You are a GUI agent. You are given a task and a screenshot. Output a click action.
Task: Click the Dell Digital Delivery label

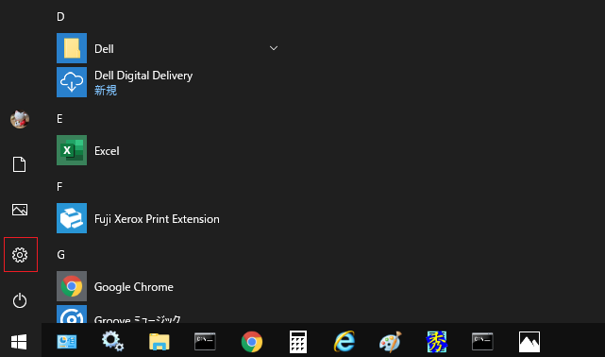(x=143, y=76)
